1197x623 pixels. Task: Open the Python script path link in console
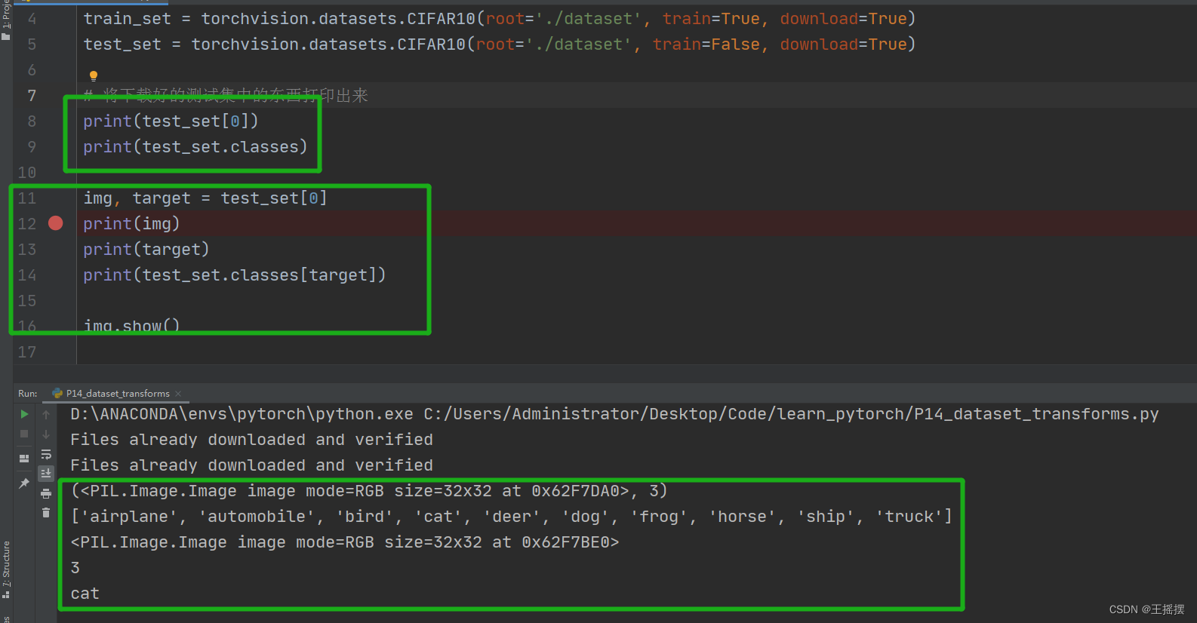click(791, 414)
